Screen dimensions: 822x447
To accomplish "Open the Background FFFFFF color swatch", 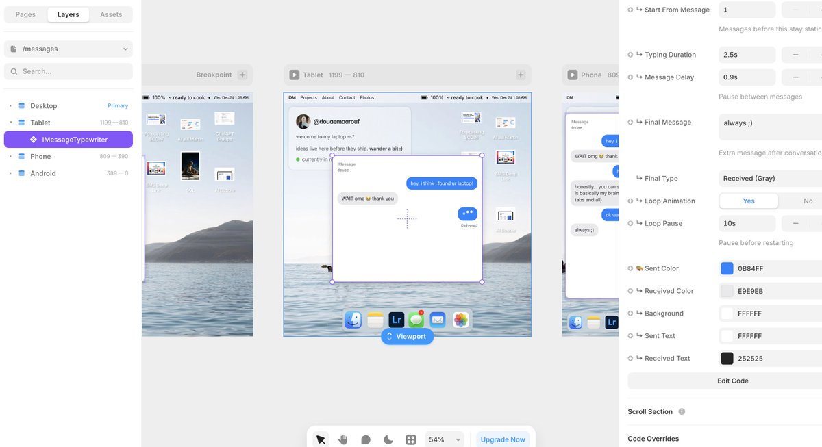I will pyautogui.click(x=727, y=314).
